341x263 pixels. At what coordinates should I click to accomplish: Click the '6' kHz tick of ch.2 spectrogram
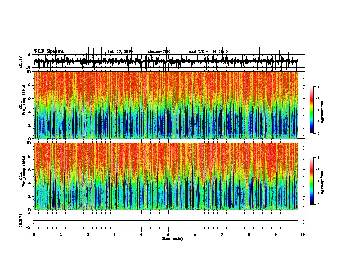coord(30,170)
